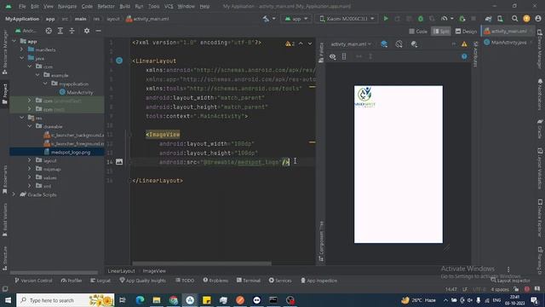The image size is (545, 307).
Task: Open the VCS menu
Action: click(x=169, y=6)
